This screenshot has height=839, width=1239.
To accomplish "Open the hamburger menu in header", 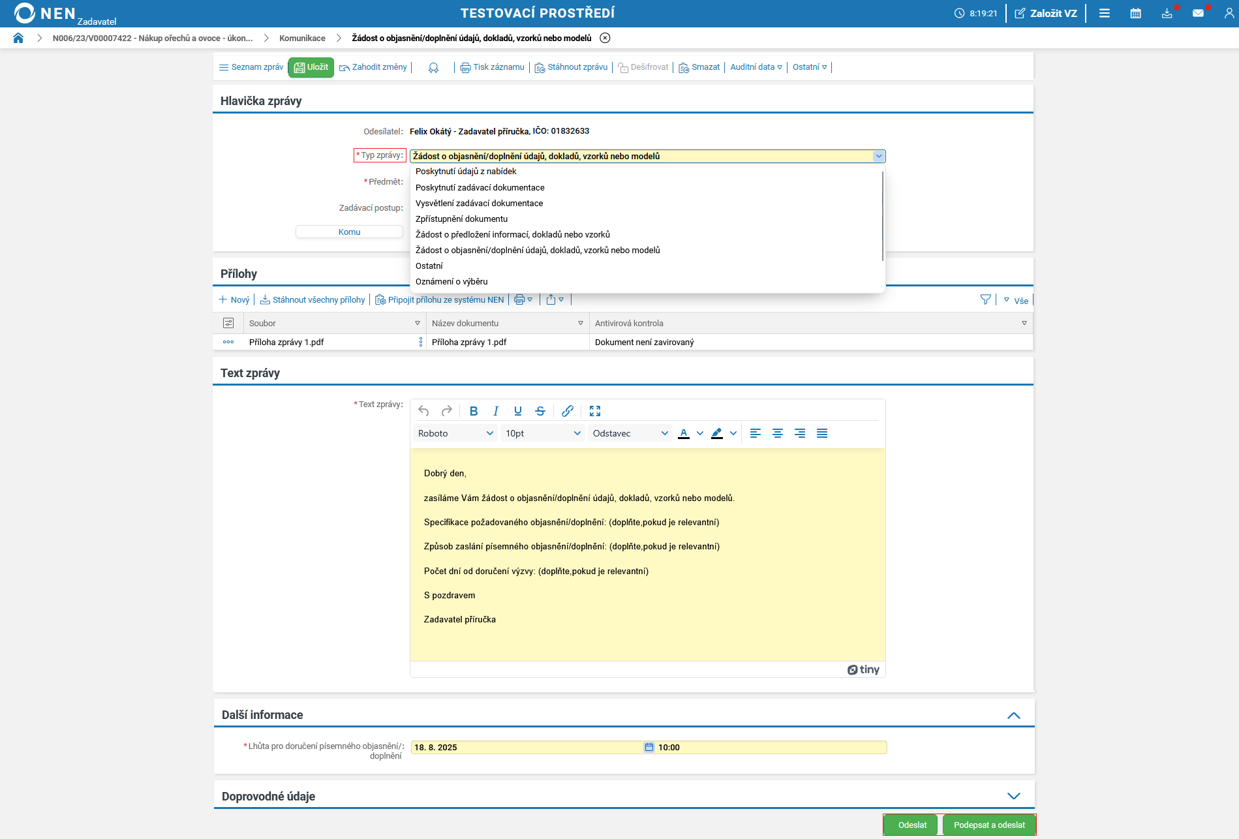I will click(1105, 13).
